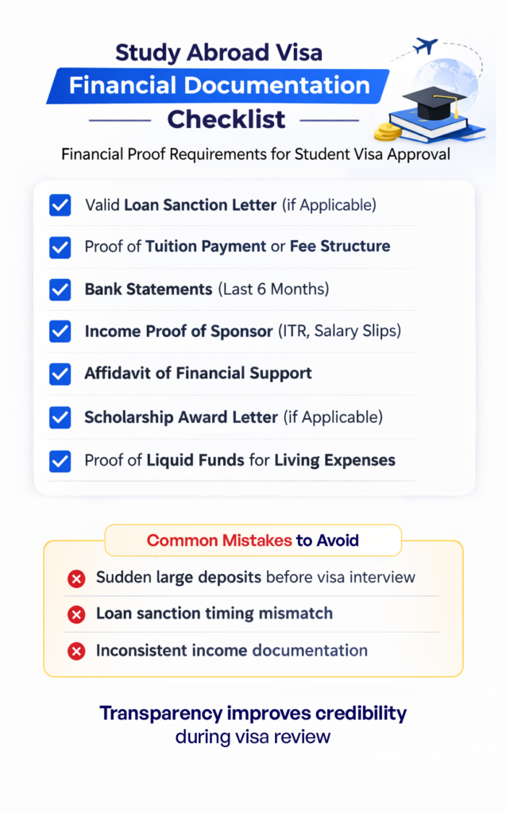Toggle Income Proof of Sponsor checkbox
The width and height of the screenshot is (506, 814).
60,331
